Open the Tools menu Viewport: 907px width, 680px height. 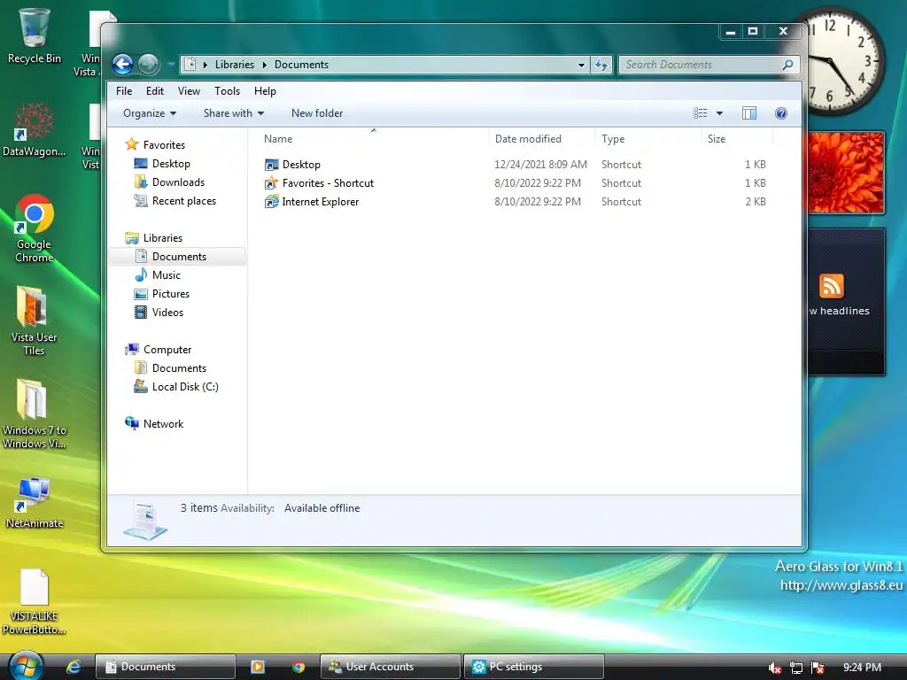point(227,91)
